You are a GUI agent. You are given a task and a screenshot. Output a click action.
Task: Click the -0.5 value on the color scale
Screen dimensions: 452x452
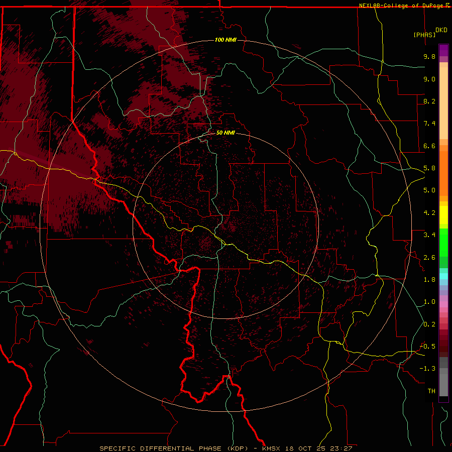(427, 347)
